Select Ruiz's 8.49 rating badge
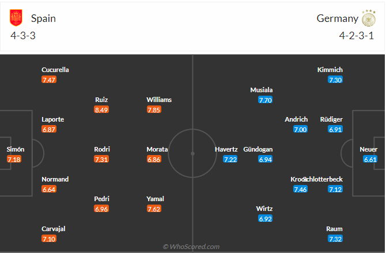The width and height of the screenshot is (386, 253). (x=101, y=109)
